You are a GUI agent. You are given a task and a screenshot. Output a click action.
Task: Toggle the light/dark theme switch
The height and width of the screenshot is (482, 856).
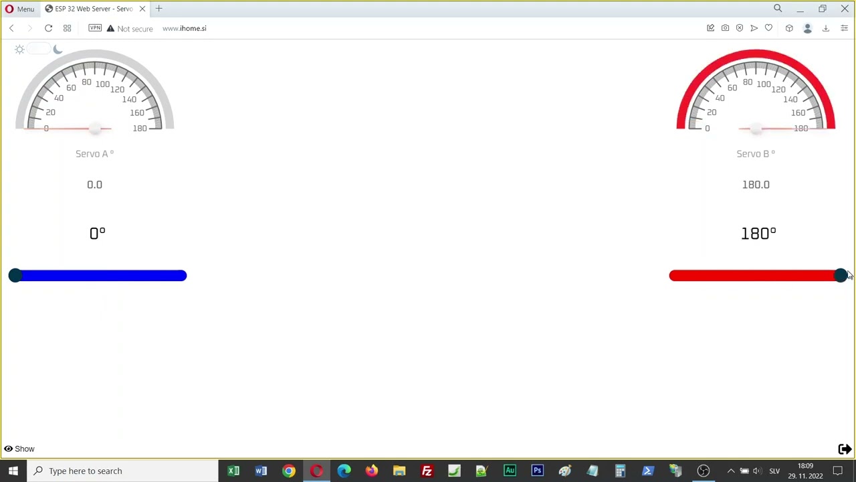tap(39, 50)
